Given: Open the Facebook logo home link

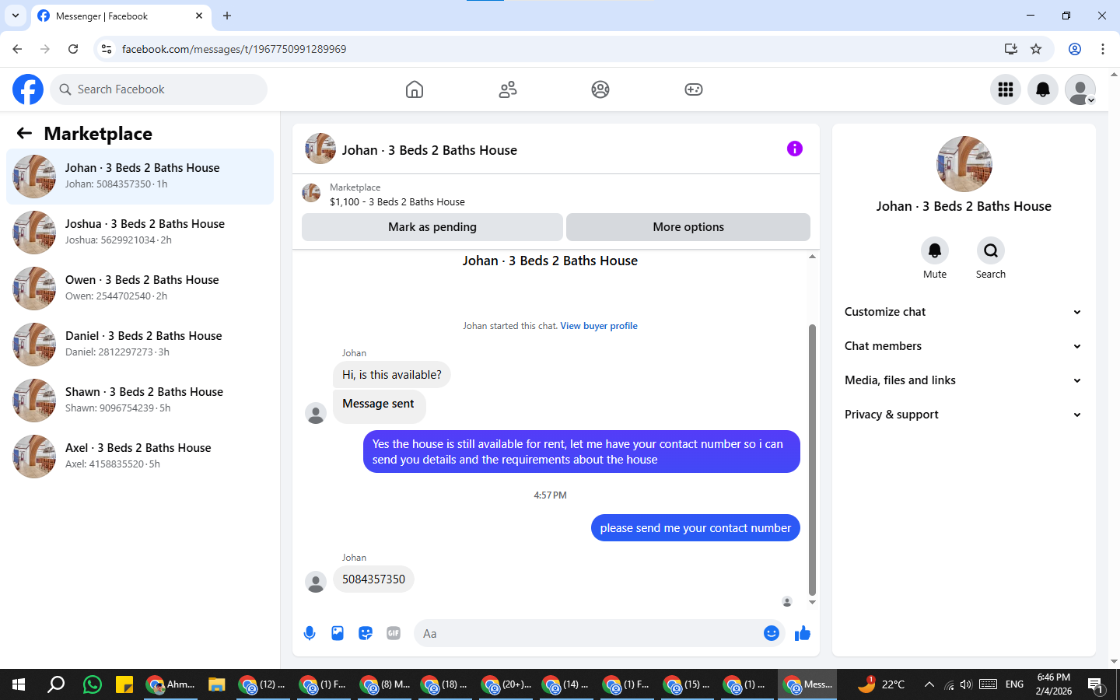Looking at the screenshot, I should (x=28, y=89).
